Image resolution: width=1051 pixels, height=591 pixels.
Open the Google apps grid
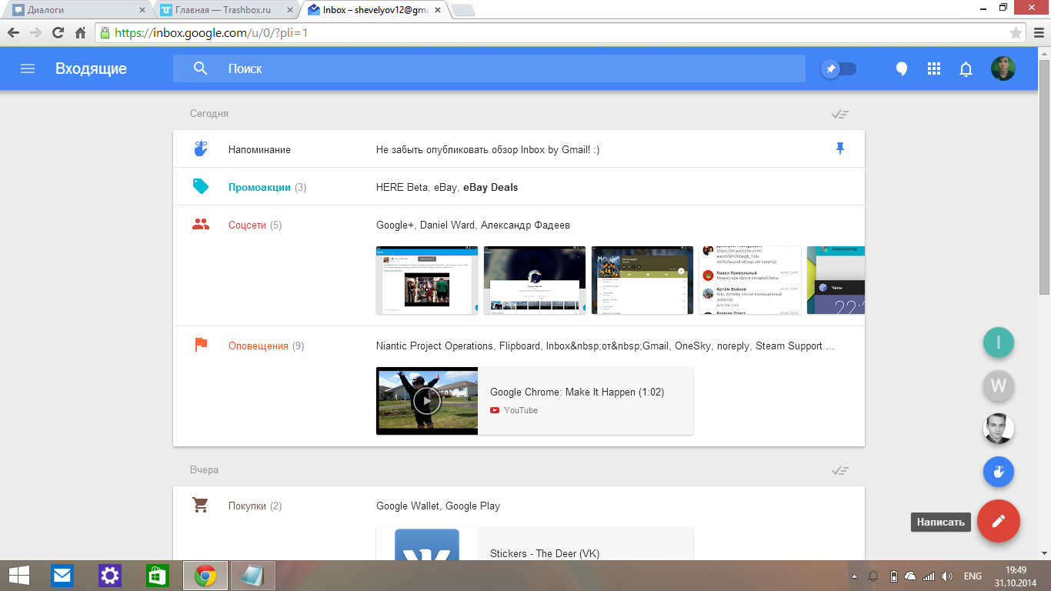(934, 68)
